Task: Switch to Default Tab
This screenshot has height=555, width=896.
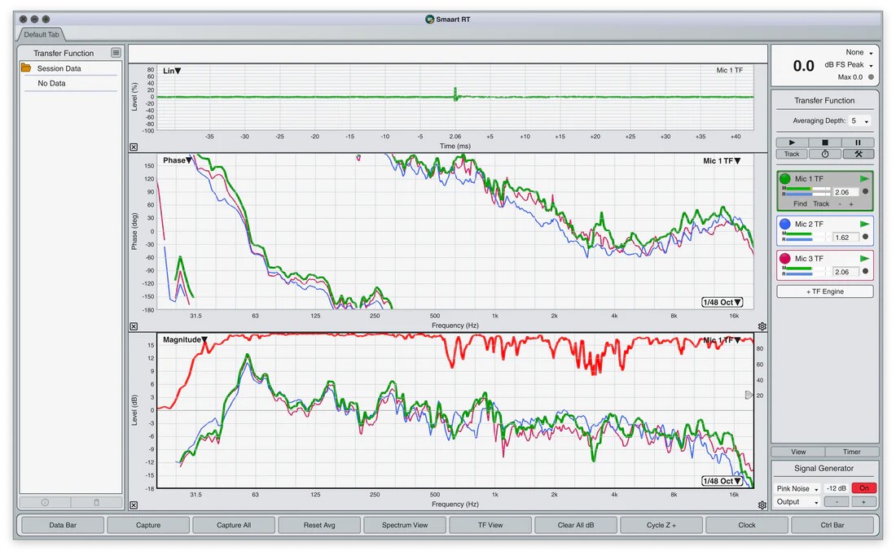Action: [x=42, y=34]
